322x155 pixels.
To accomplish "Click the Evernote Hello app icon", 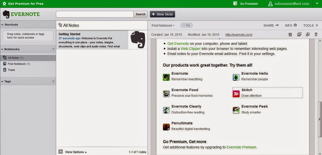I will point(236,77).
